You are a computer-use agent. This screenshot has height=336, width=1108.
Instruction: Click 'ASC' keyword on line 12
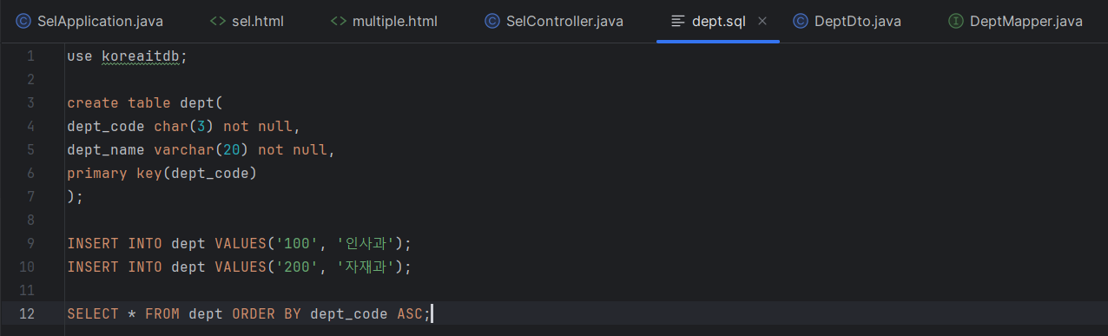pos(409,313)
